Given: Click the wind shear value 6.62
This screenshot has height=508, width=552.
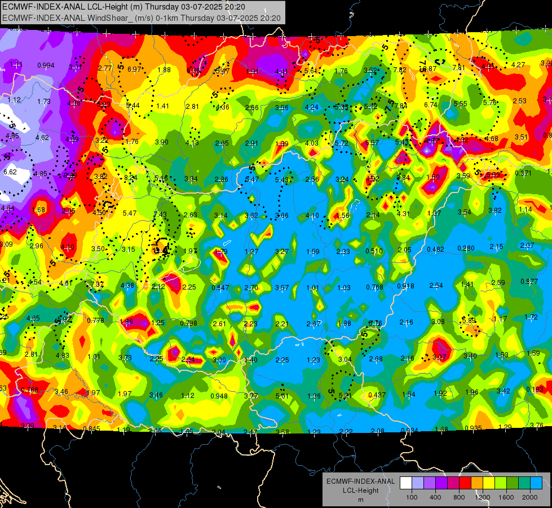Looking at the screenshot, I should point(10,172).
